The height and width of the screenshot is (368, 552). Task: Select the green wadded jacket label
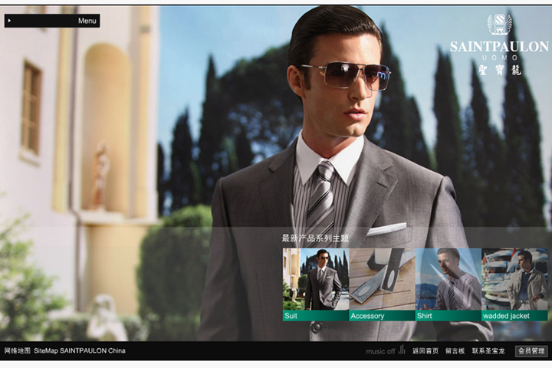(514, 316)
